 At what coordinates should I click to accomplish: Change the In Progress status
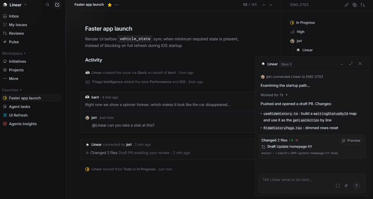coord(303,23)
